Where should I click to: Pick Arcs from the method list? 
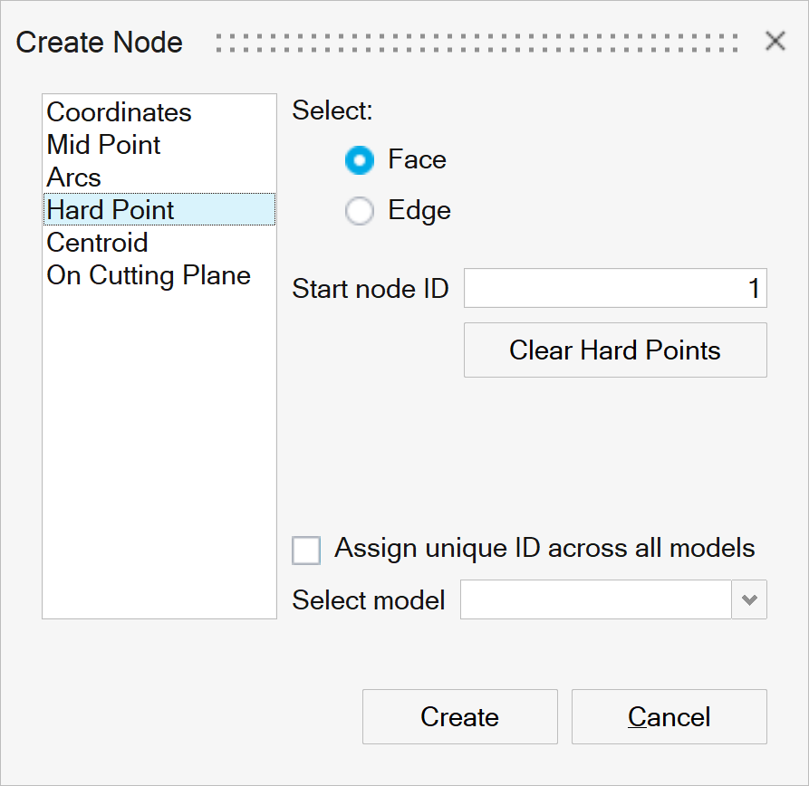[73, 177]
